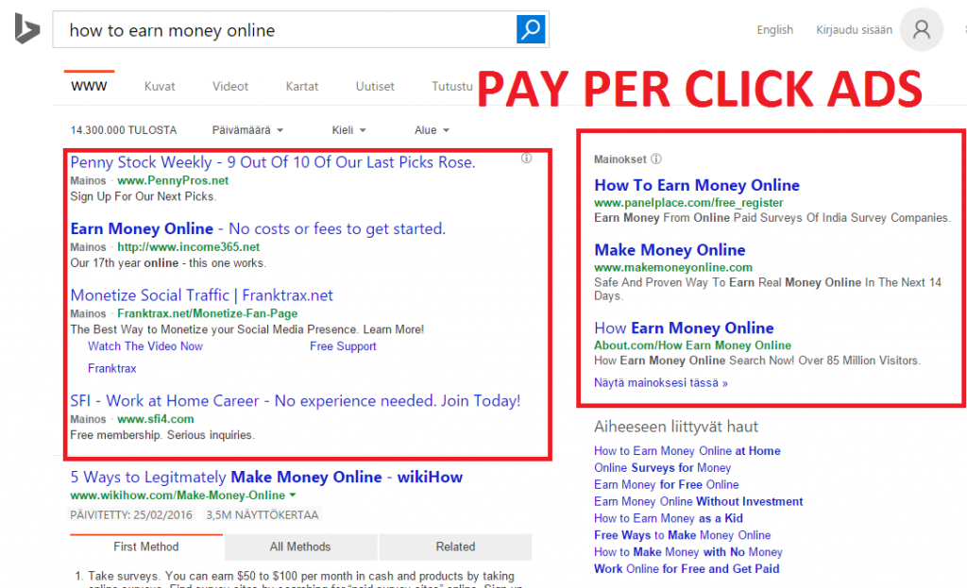Image resolution: width=967 pixels, height=588 pixels.
Task: Click Online Surveys for Money suggestion
Action: click(x=662, y=468)
